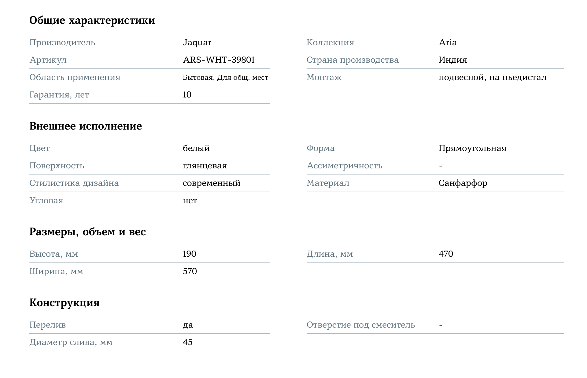Click the color value белый
The height and width of the screenshot is (378, 587).
pyautogui.click(x=196, y=148)
